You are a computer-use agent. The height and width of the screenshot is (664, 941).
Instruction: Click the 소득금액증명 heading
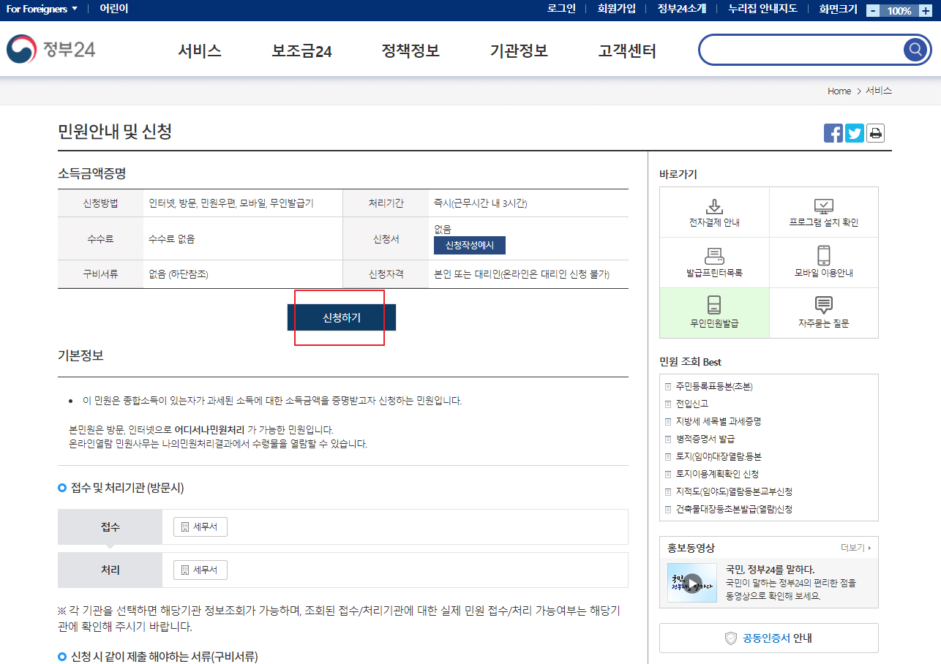pos(92,174)
